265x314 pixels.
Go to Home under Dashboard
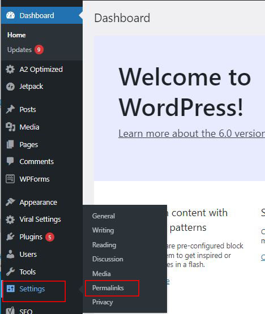point(16,35)
